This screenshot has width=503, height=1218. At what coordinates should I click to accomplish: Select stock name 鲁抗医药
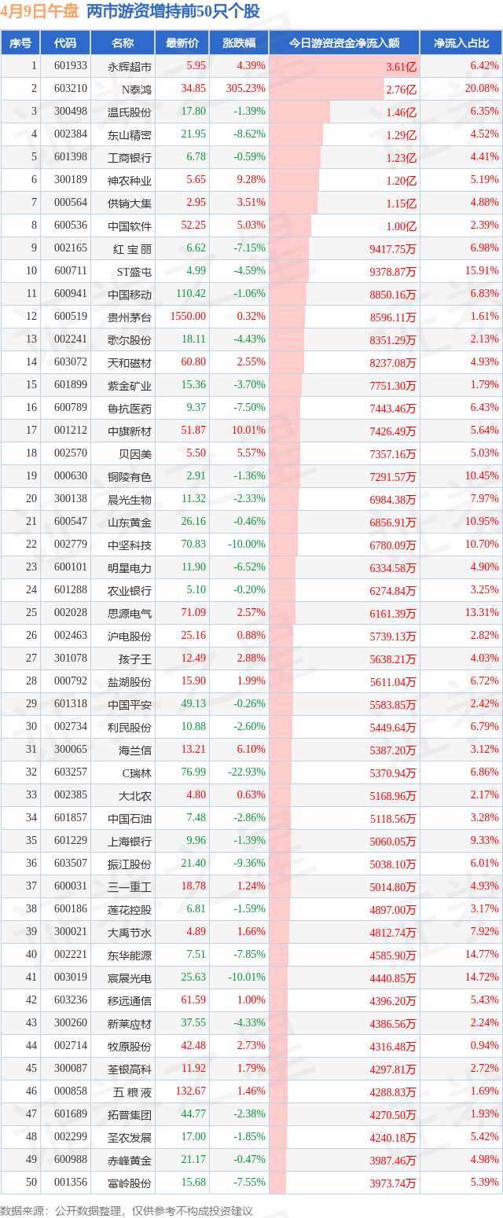[130, 408]
